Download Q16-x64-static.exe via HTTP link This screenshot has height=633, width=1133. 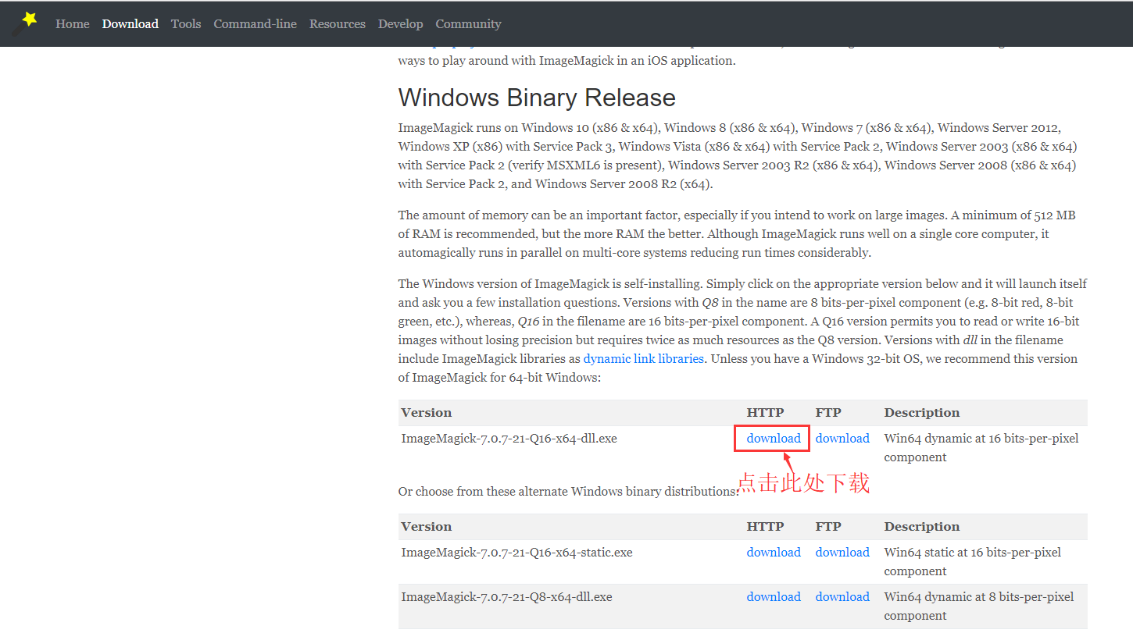pos(773,553)
